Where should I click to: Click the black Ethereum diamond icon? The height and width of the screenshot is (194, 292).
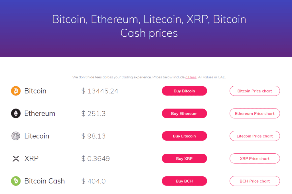tap(16, 113)
